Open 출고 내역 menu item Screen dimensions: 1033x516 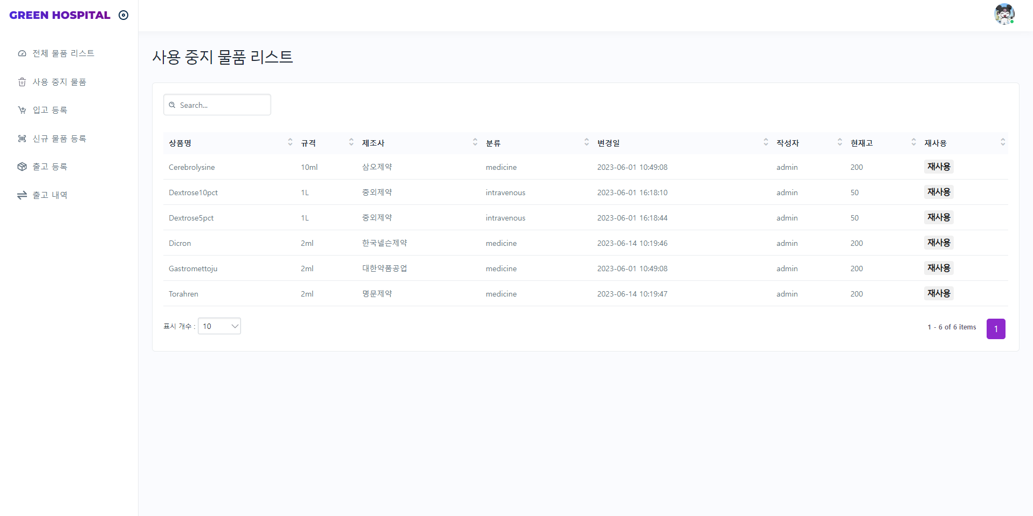(50, 195)
